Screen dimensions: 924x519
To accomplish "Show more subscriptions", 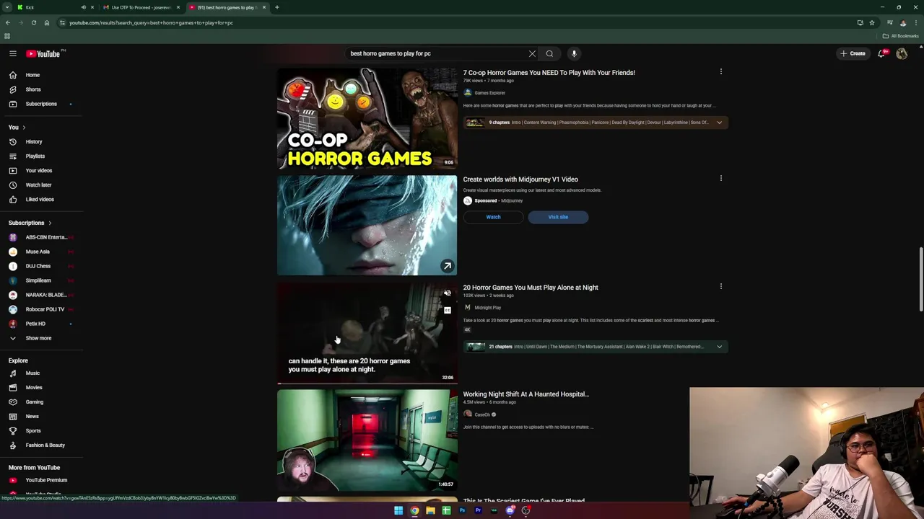I will (x=38, y=338).
